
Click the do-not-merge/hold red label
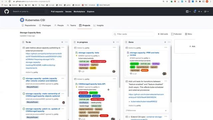pos(99,61)
